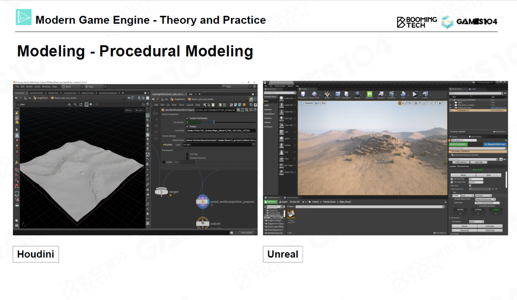Open the Persp camera dropdown in viewport
The width and height of the screenshot is (517, 300).
(128, 110)
